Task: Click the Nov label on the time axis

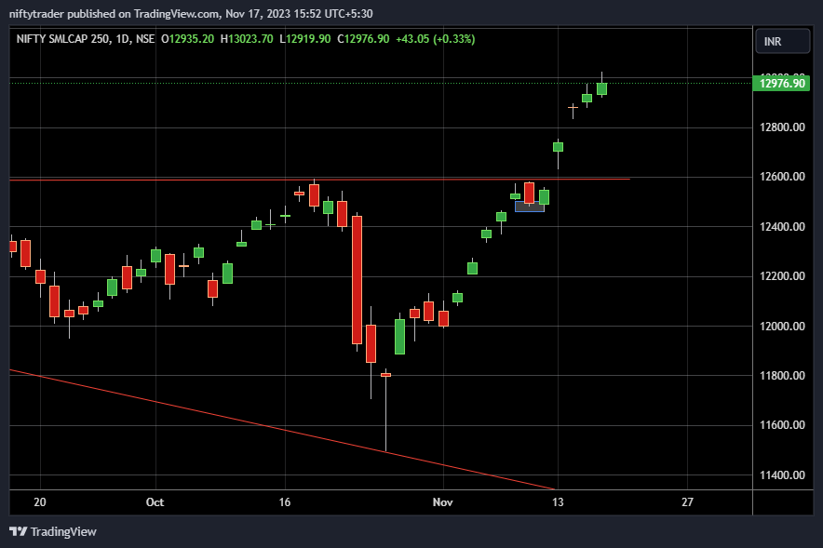Action: (x=442, y=502)
